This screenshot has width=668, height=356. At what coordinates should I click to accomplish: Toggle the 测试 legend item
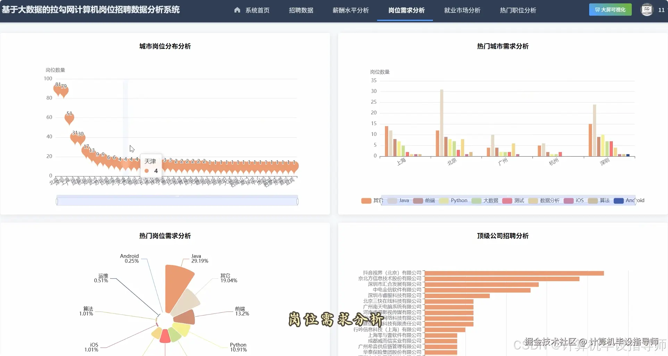(513, 201)
